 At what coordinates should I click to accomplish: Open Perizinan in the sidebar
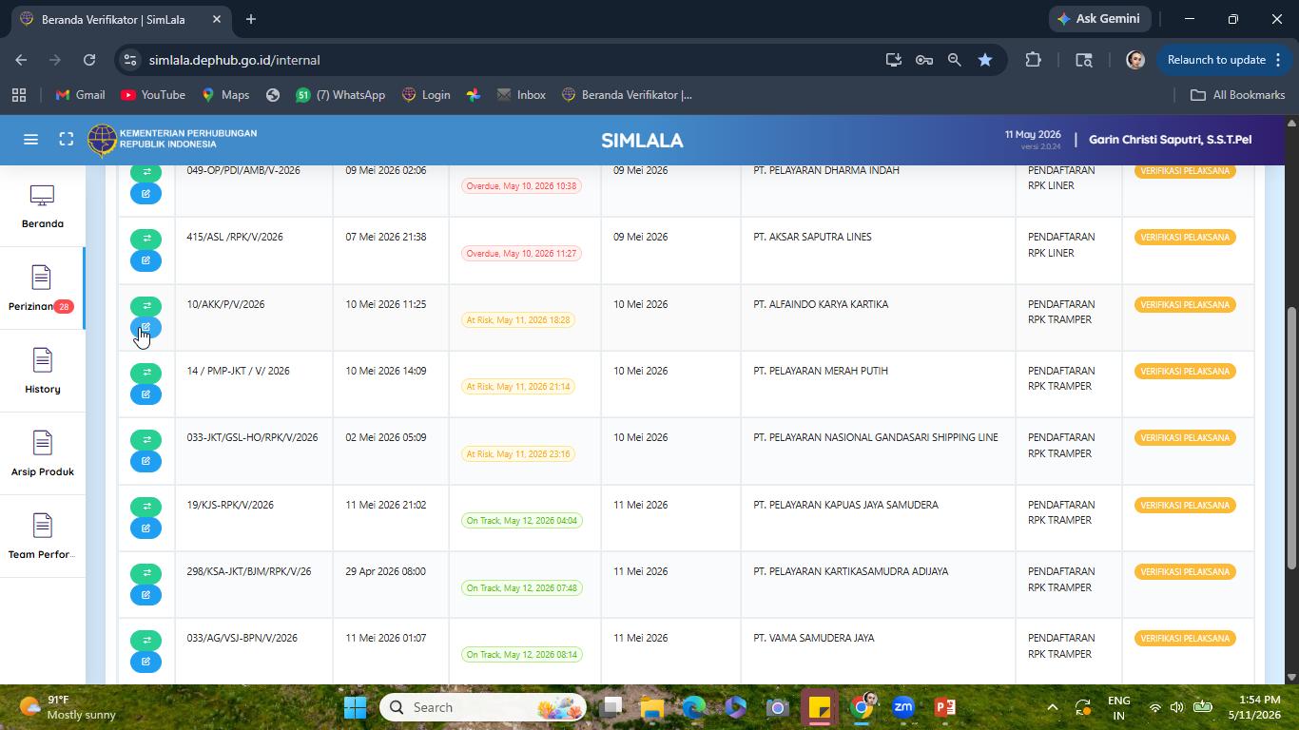point(42,289)
